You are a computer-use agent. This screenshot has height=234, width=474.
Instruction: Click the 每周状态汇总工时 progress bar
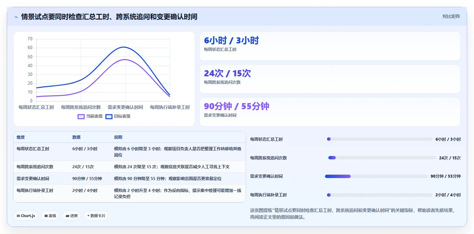[x=379, y=139]
